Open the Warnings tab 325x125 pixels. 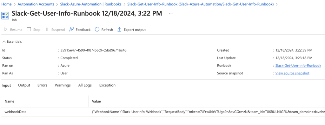coord(63,85)
